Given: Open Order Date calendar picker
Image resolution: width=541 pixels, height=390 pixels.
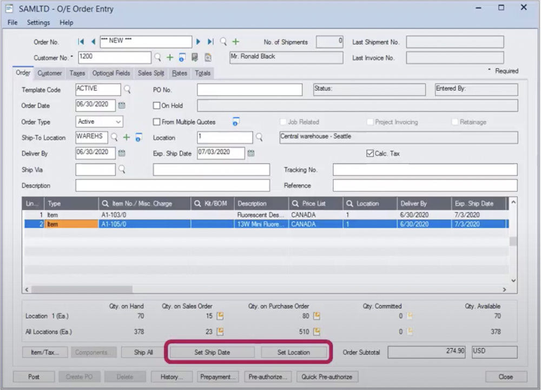Looking at the screenshot, I should tap(122, 105).
